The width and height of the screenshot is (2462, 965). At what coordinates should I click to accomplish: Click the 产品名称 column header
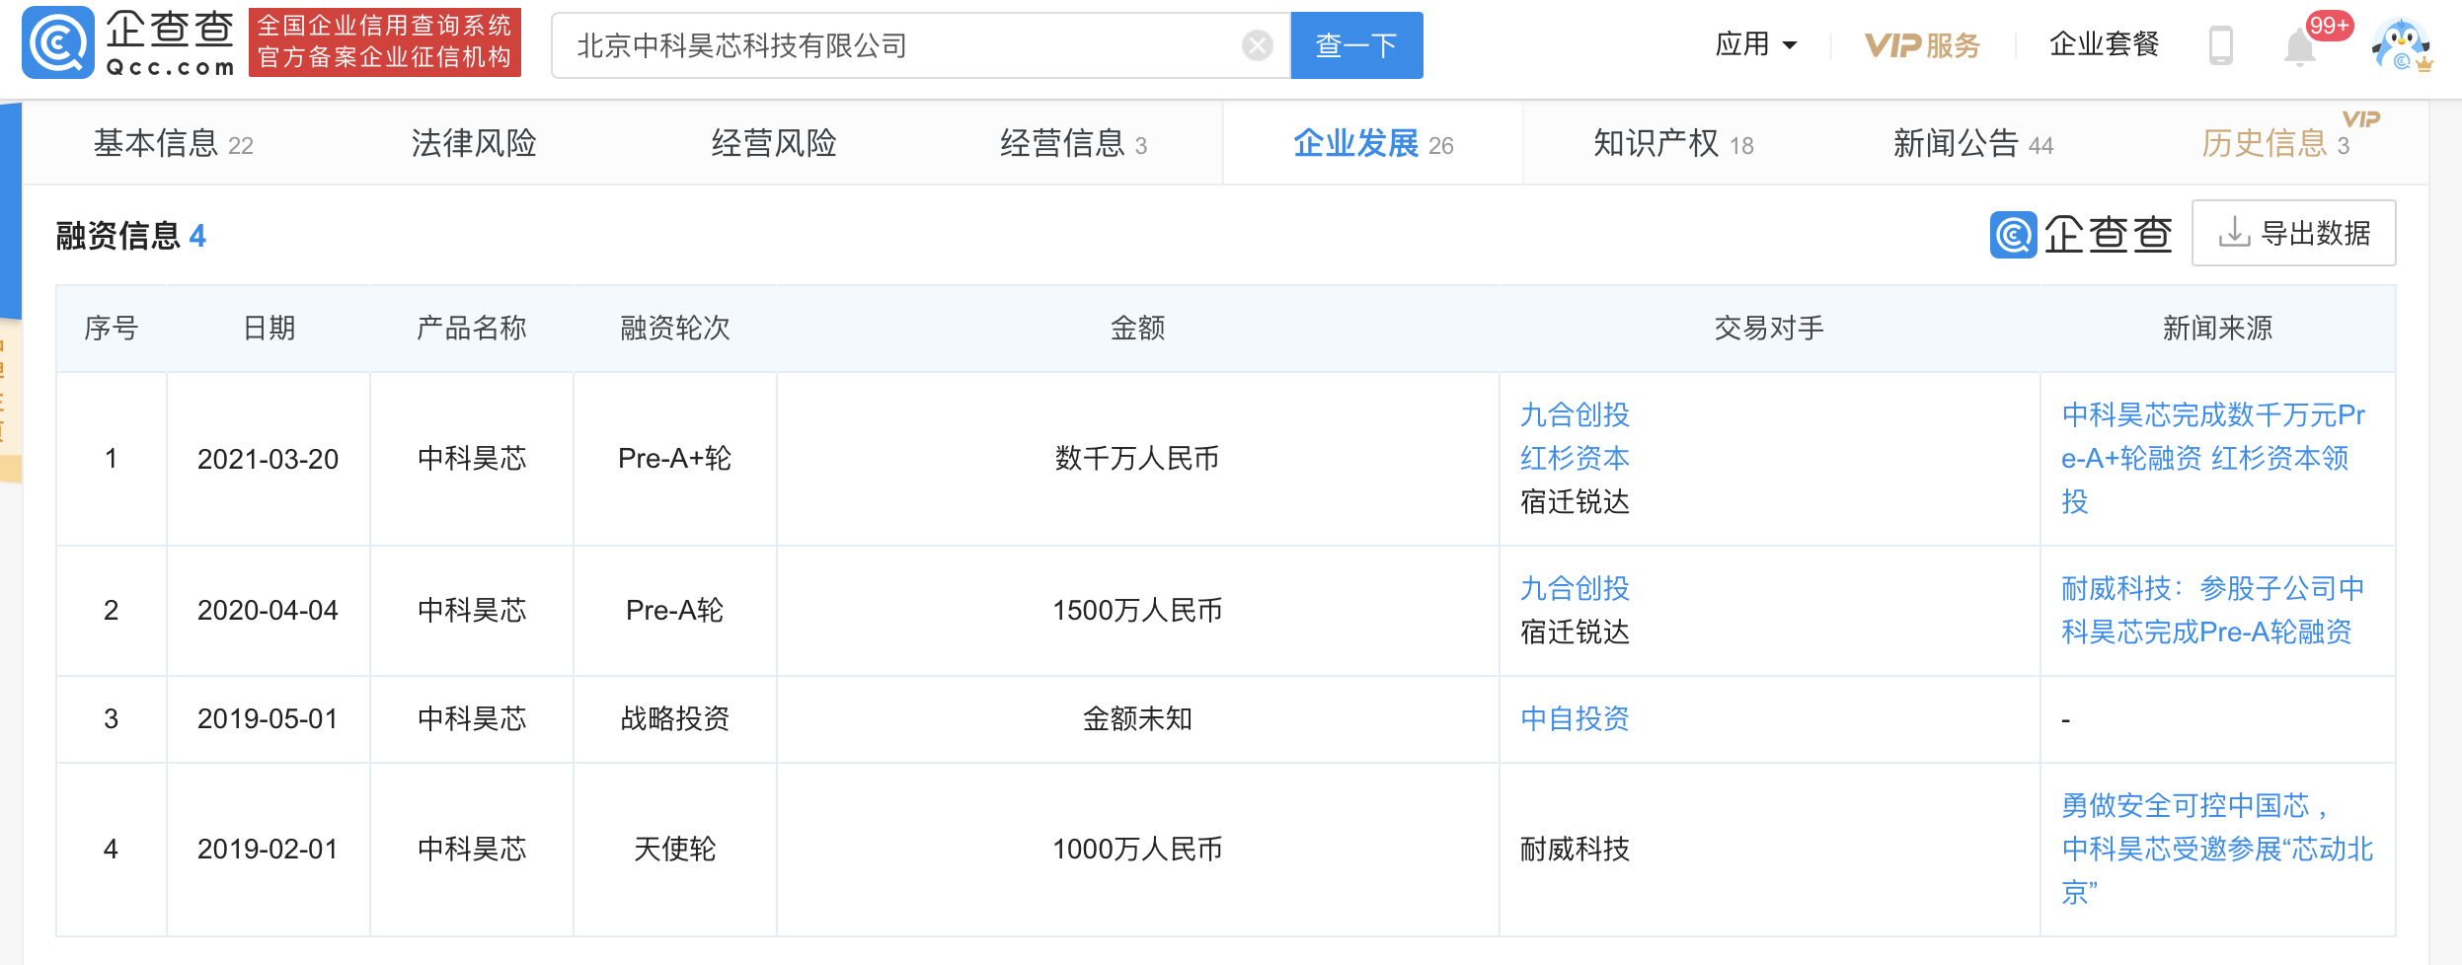[x=471, y=329]
